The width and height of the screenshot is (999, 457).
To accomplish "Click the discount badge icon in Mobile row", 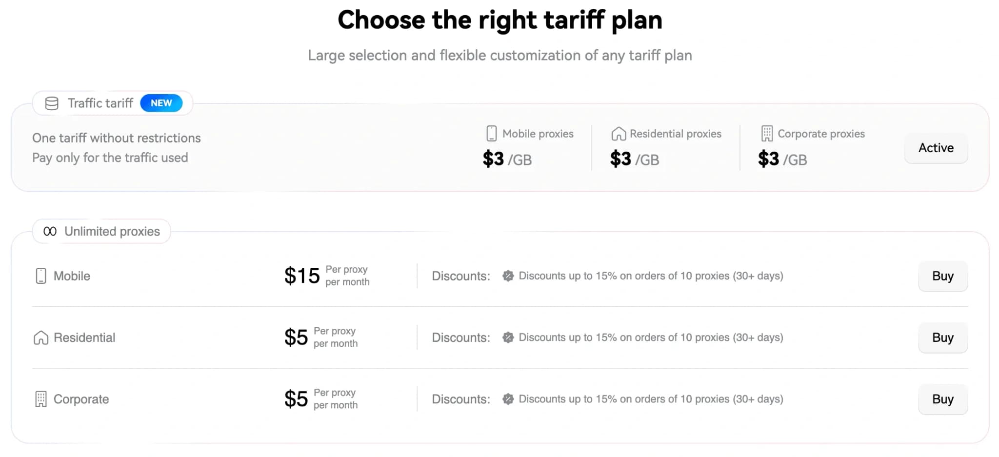I will coord(508,276).
